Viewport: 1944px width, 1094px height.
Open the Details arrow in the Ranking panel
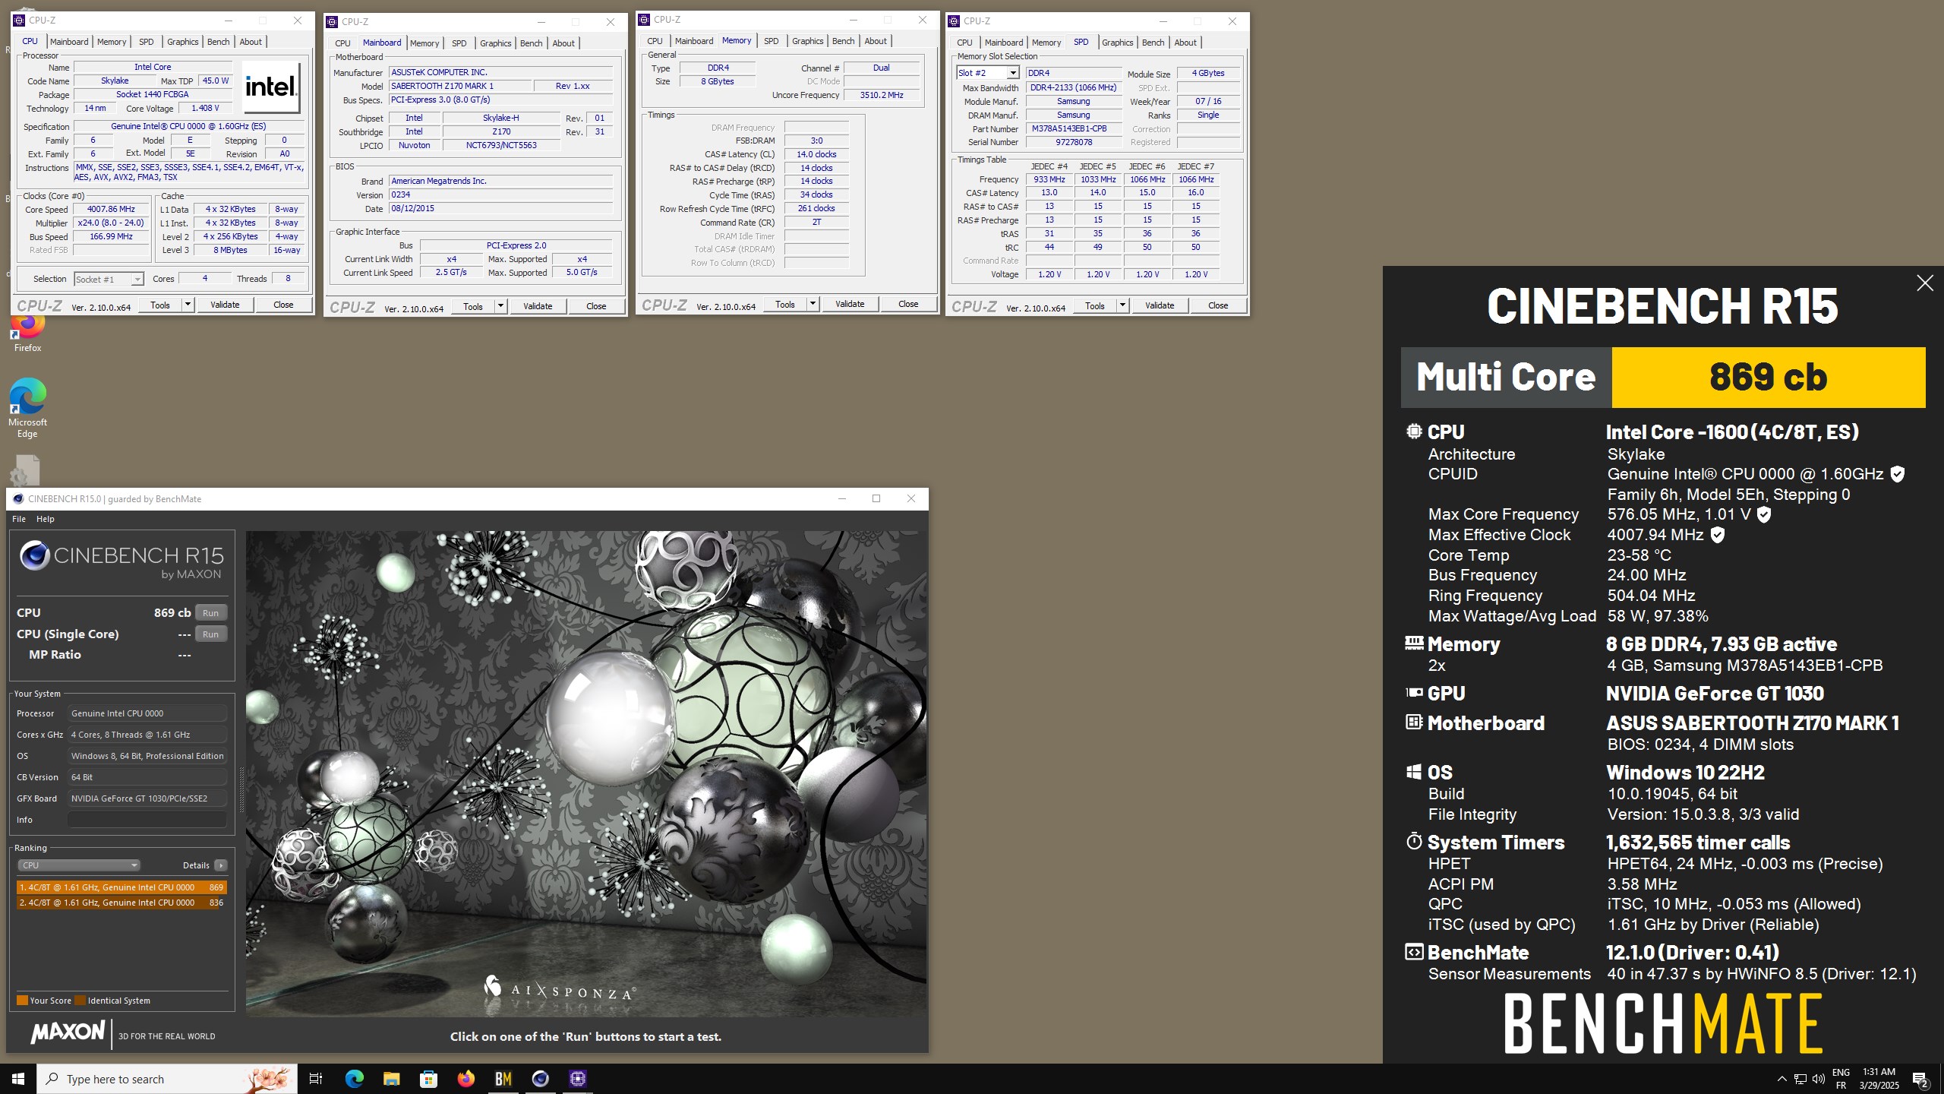(x=221, y=865)
